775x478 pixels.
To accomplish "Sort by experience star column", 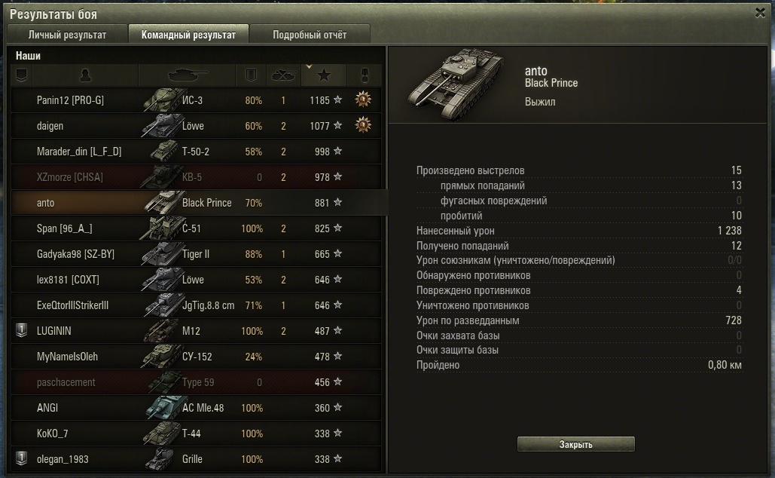I will [x=324, y=75].
